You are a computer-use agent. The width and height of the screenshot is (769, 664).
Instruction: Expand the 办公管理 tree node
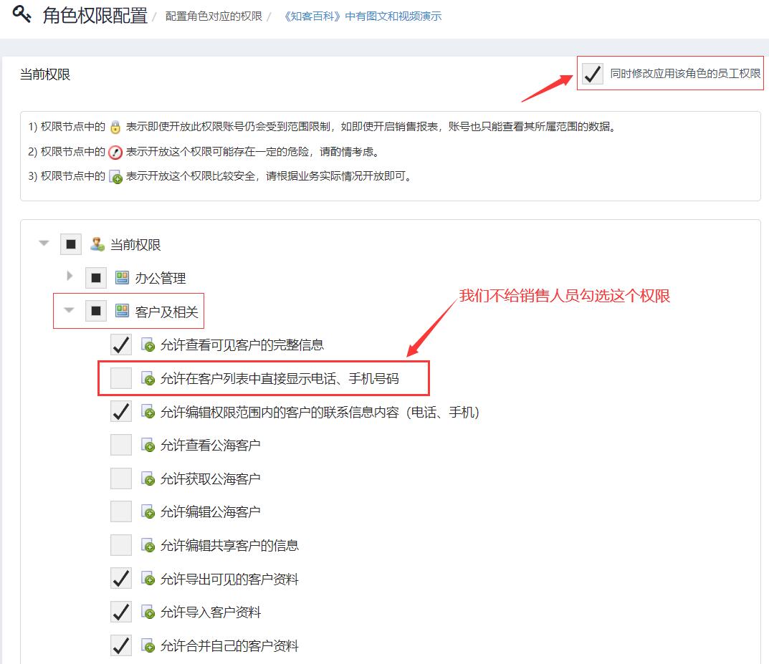click(x=70, y=277)
